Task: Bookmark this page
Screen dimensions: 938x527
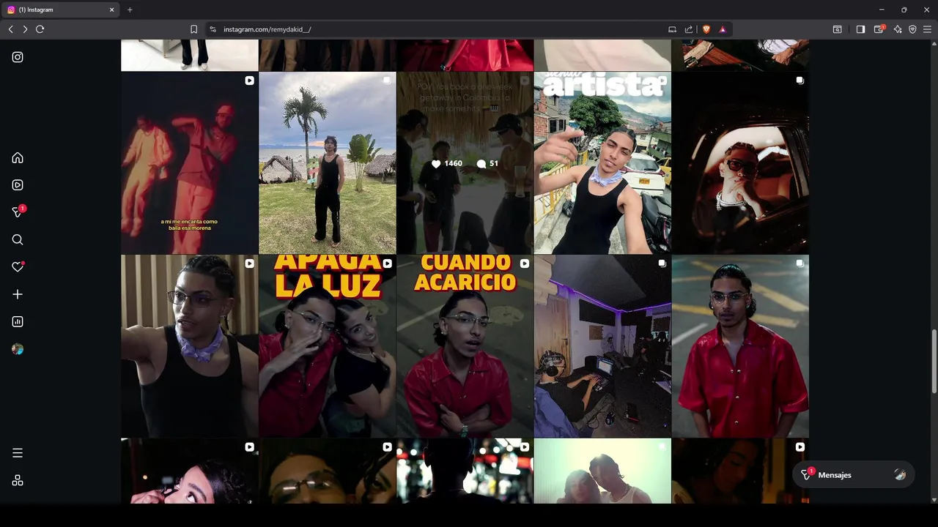Action: point(193,29)
